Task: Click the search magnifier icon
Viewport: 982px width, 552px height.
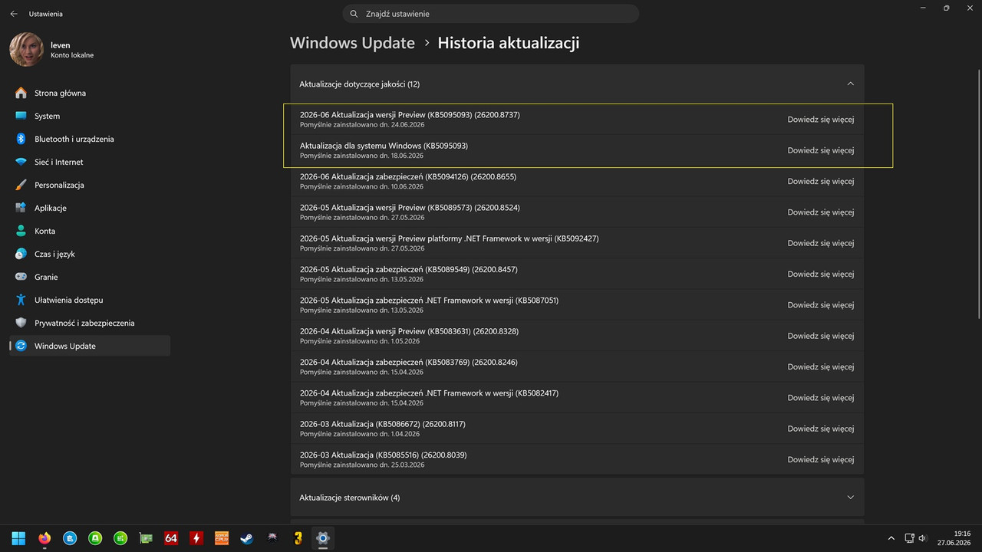Action: (354, 14)
